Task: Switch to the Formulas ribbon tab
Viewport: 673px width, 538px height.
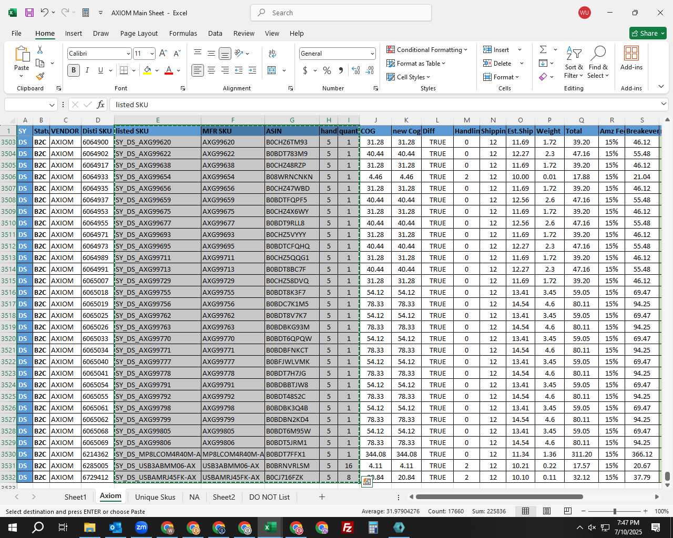Action: click(x=183, y=33)
